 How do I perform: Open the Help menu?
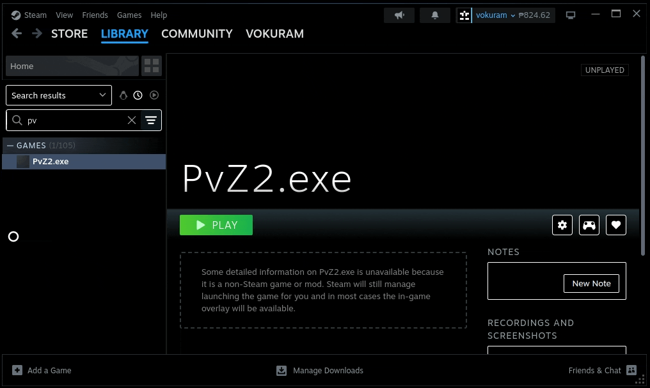point(159,15)
